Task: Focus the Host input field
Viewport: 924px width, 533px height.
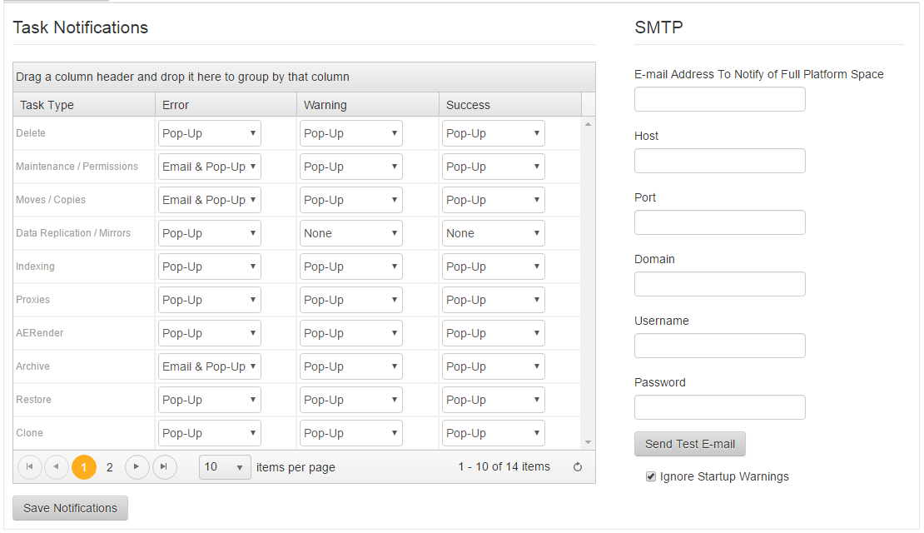Action: click(720, 161)
